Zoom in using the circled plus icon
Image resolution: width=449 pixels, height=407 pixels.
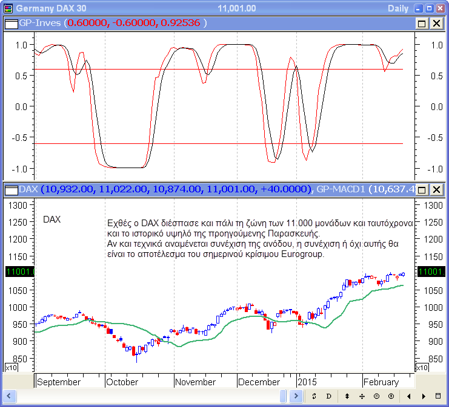click(x=391, y=396)
